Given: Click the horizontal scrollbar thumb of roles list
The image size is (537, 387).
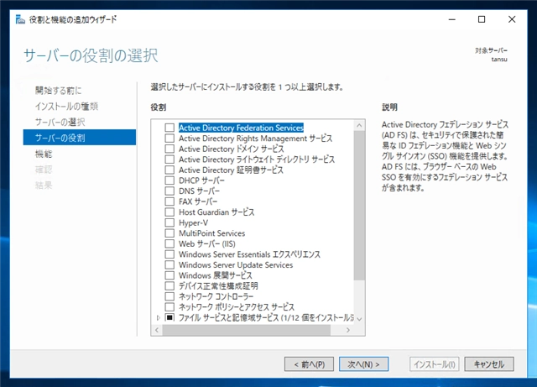Looking at the screenshot, I should 247,330.
